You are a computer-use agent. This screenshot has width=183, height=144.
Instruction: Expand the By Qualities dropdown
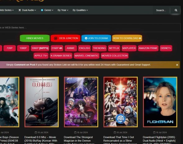[x=80, y=10]
